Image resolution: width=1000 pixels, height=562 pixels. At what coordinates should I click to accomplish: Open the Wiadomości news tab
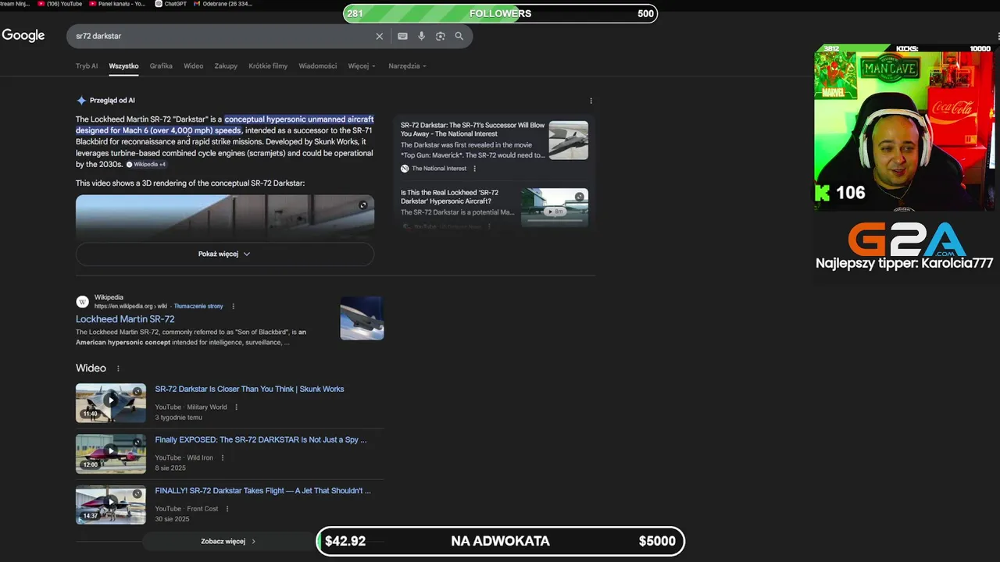point(317,66)
